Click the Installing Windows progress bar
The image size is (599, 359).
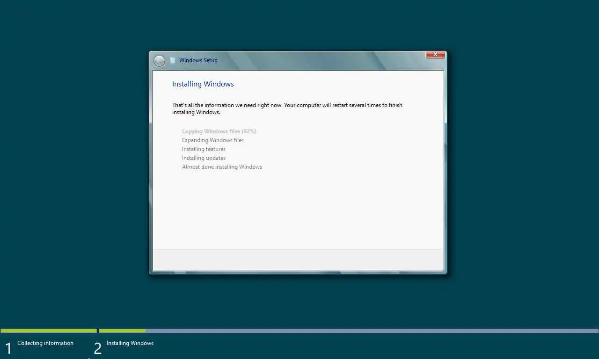349,331
